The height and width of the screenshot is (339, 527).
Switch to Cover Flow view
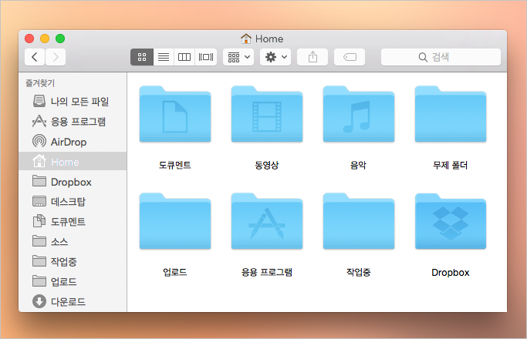coord(206,57)
